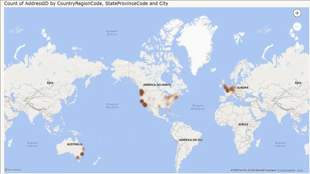
Task: Zoom in the map with plus button
Action: pos(297,13)
